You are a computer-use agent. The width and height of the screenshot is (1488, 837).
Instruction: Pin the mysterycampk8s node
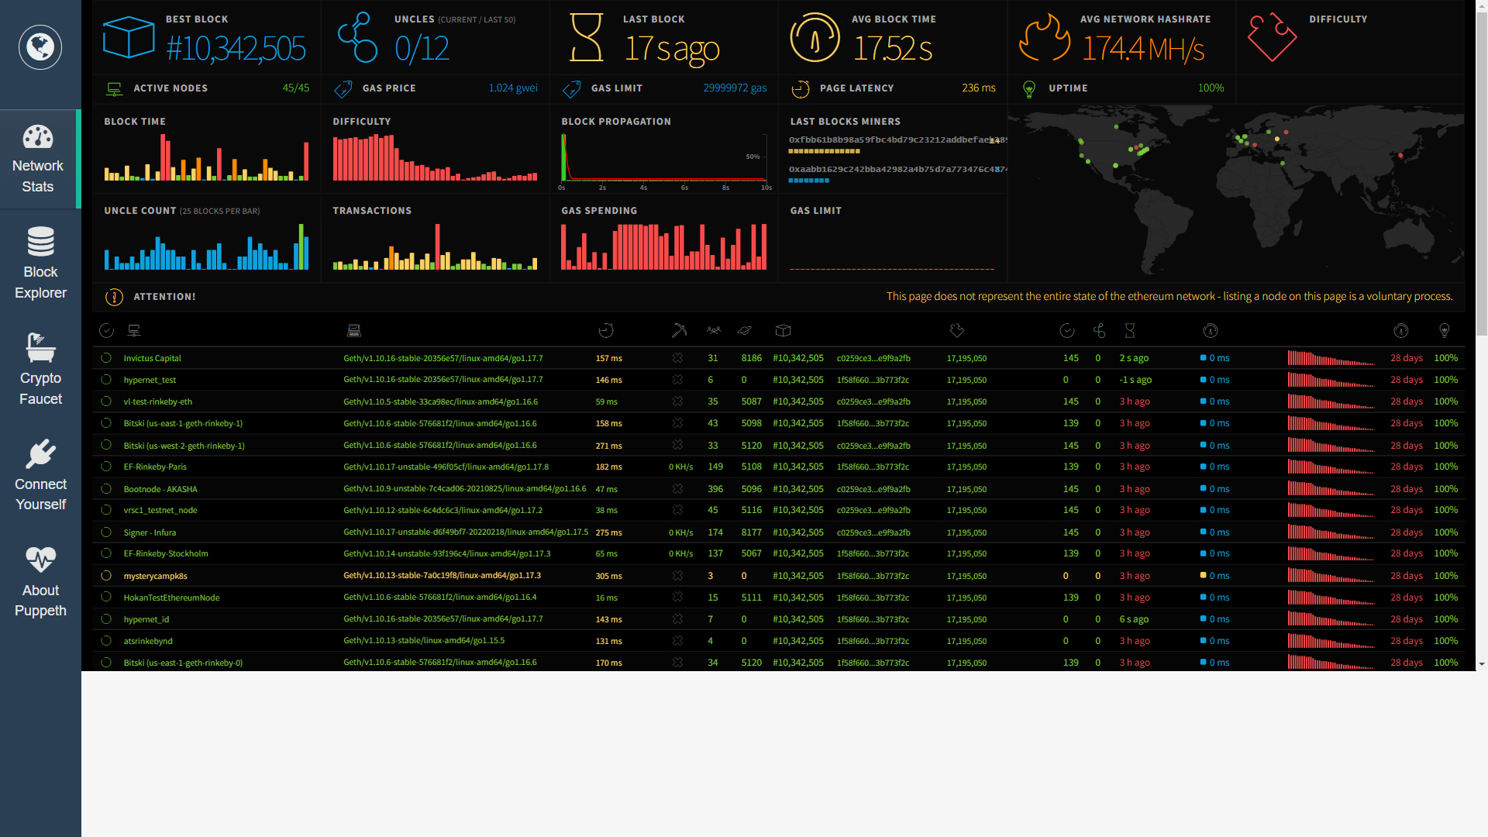[106, 576]
